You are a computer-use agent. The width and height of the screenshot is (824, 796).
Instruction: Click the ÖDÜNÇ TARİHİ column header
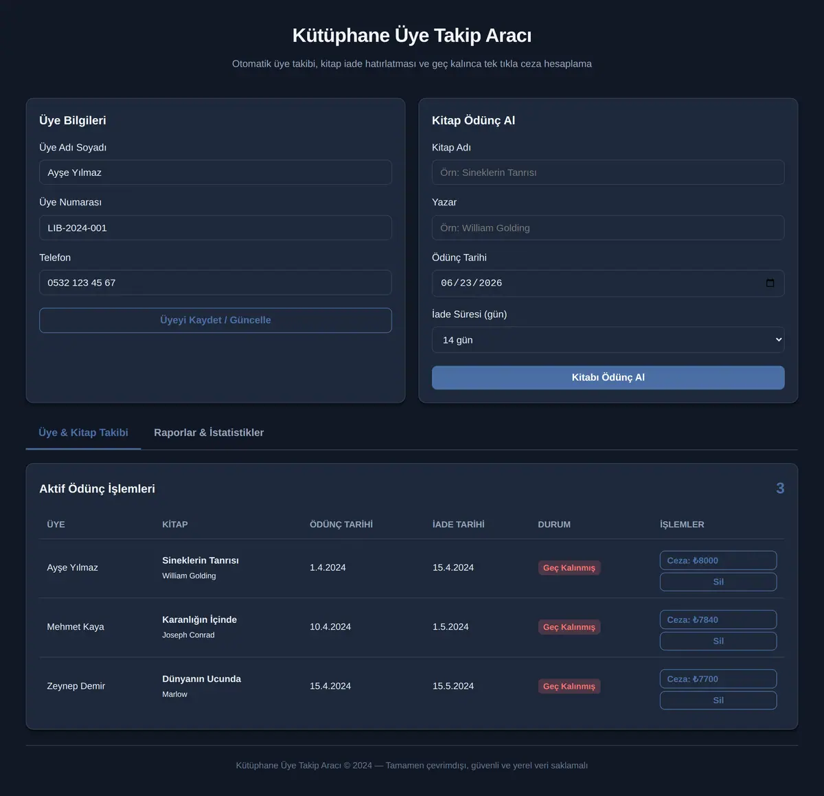tap(341, 524)
